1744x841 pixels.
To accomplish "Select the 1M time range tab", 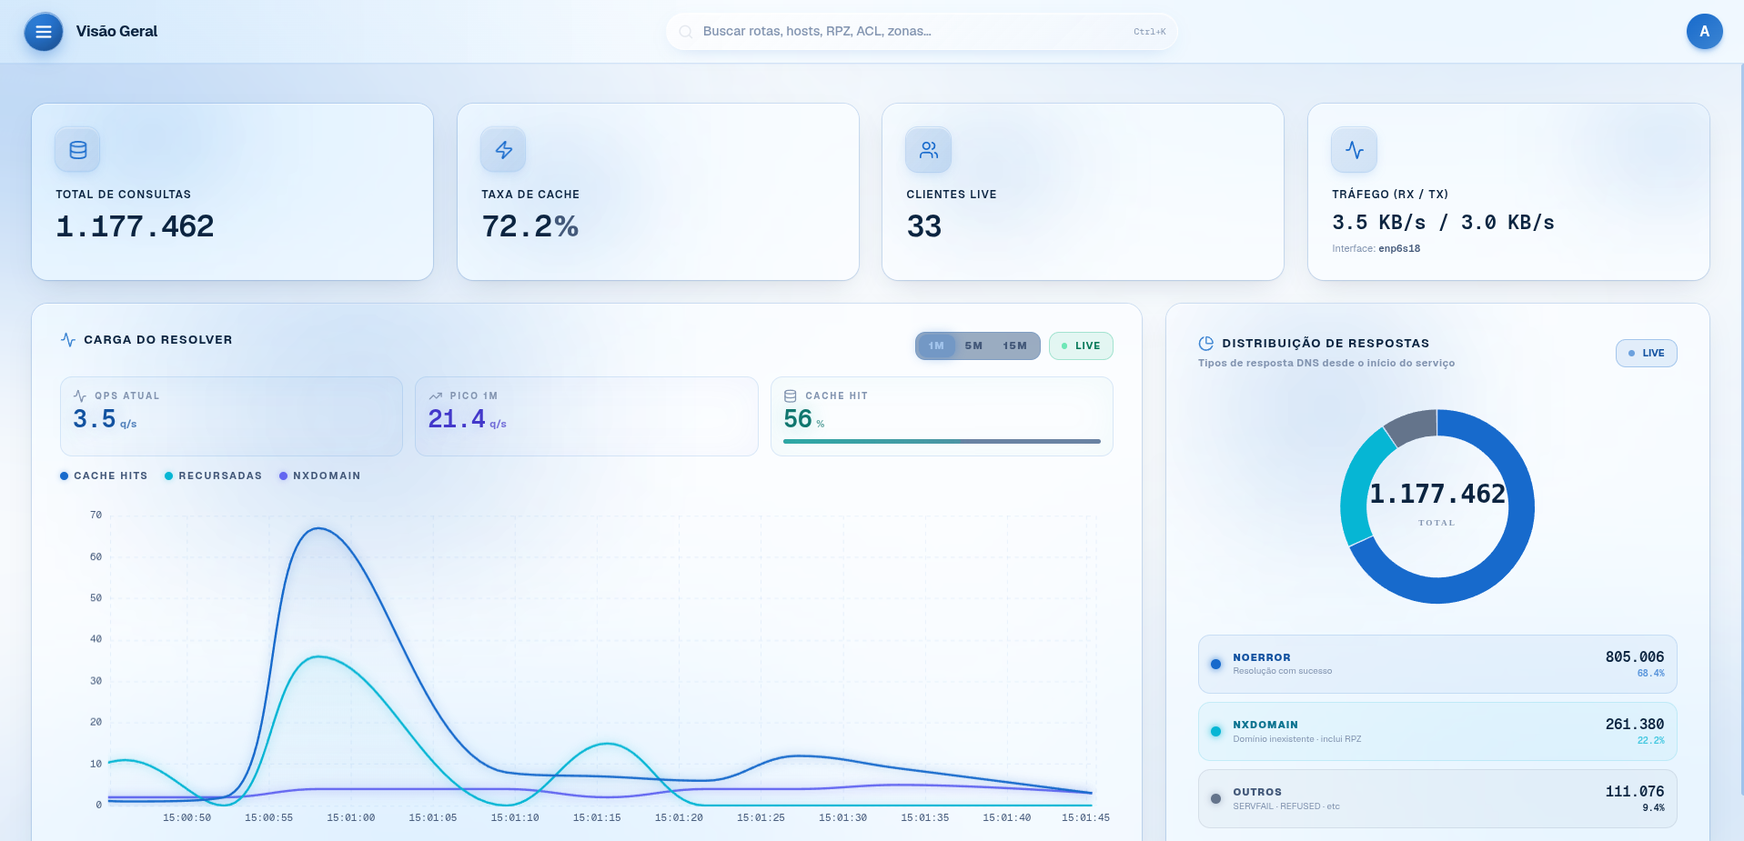I will pyautogui.click(x=936, y=345).
